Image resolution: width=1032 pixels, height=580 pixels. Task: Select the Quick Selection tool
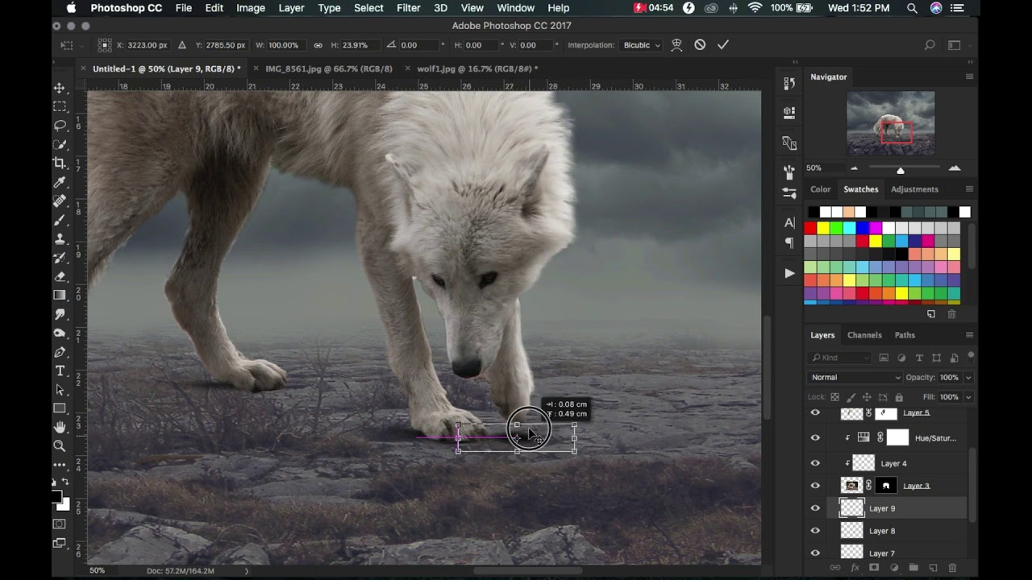60,144
